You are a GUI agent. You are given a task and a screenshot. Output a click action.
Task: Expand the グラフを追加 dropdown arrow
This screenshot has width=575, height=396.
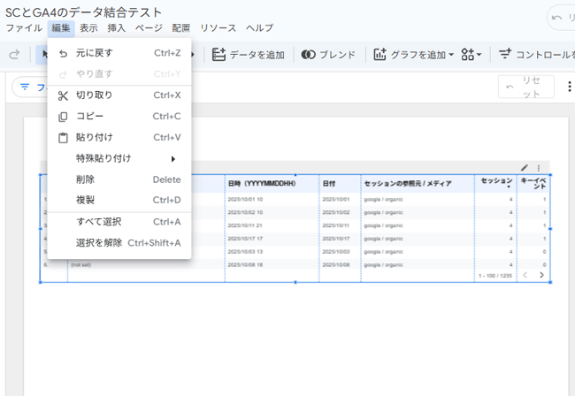(x=451, y=55)
